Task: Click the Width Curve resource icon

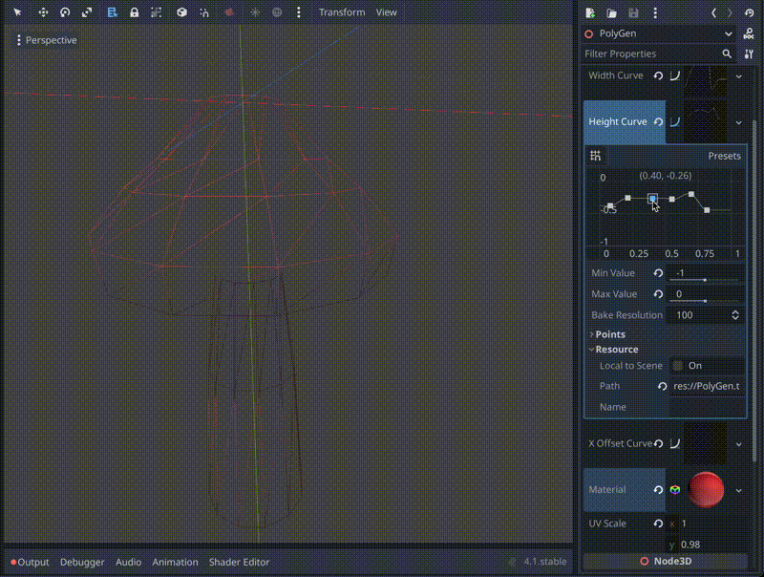Action: click(x=675, y=75)
